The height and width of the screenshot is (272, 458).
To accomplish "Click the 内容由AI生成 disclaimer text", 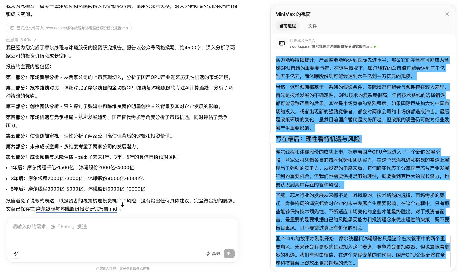I will 123,269.
